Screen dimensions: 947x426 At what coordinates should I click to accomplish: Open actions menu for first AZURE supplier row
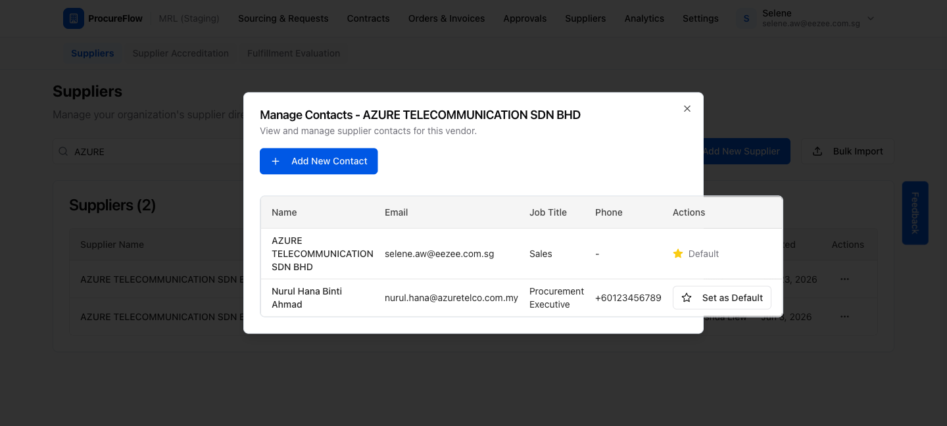click(x=845, y=279)
